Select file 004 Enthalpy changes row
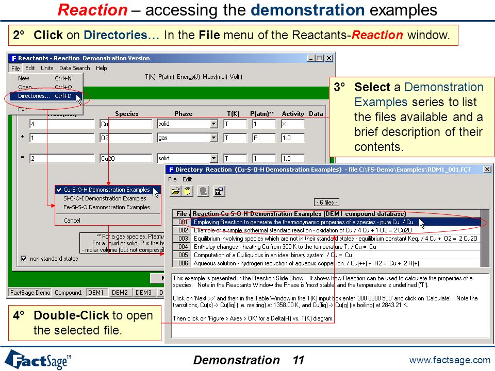The height and width of the screenshot is (371, 495). (x=327, y=247)
